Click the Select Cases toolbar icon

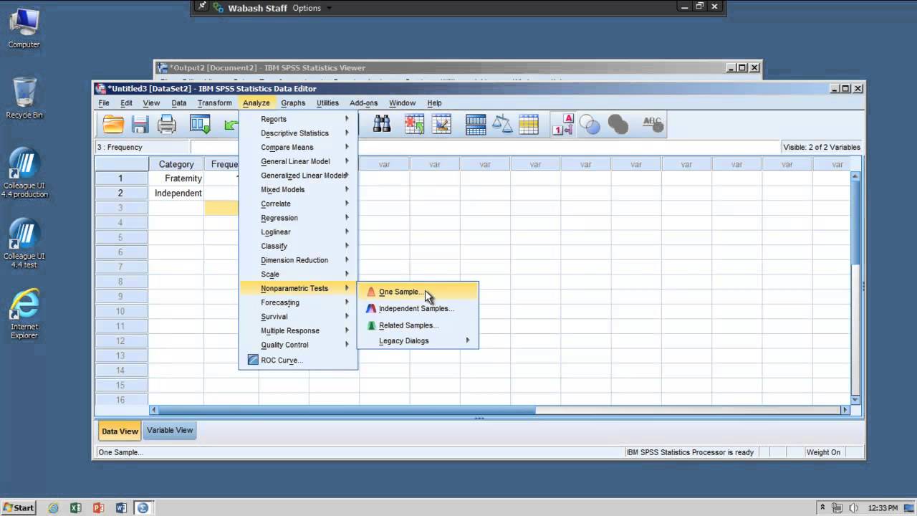529,124
